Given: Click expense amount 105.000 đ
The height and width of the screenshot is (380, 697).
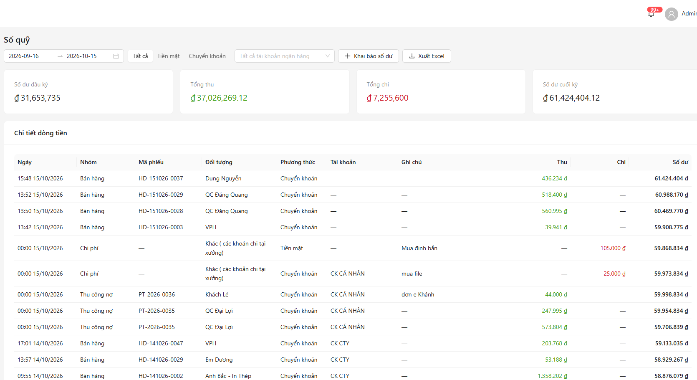Looking at the screenshot, I should click(x=613, y=248).
